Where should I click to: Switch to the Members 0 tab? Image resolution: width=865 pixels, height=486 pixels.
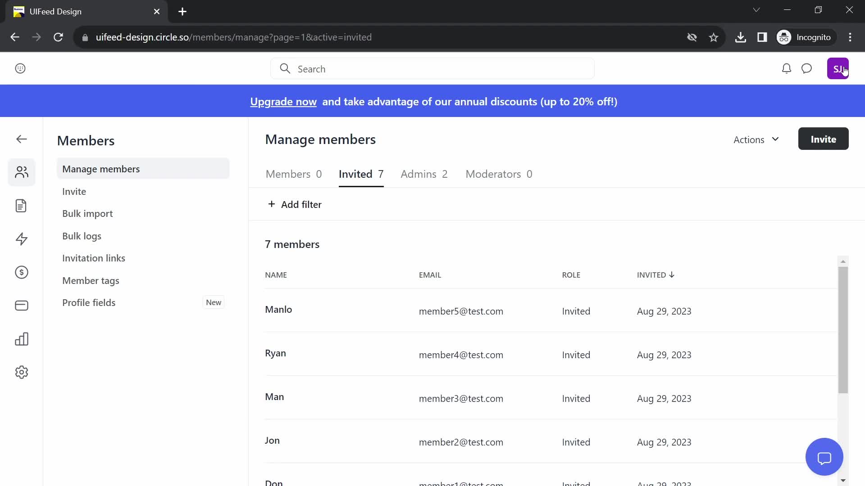coord(293,173)
